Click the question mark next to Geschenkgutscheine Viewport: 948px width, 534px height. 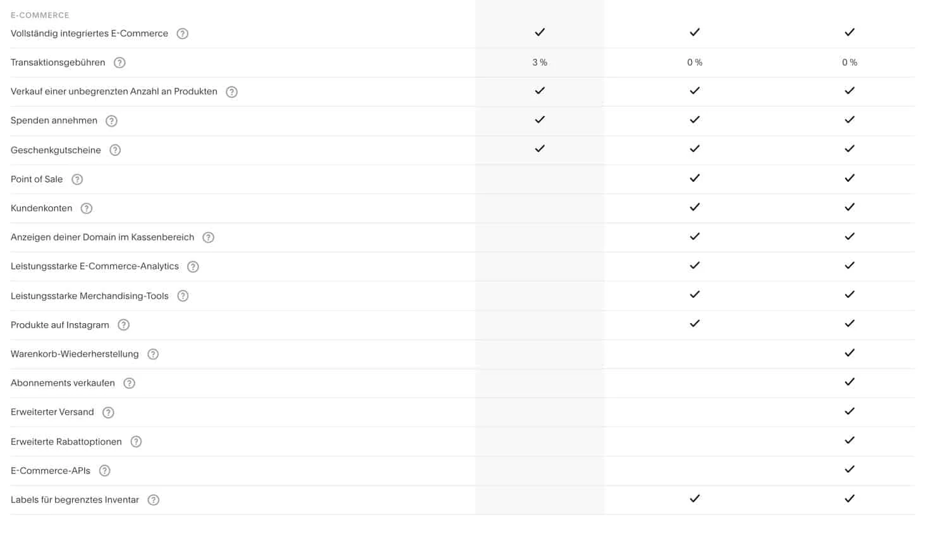point(114,150)
